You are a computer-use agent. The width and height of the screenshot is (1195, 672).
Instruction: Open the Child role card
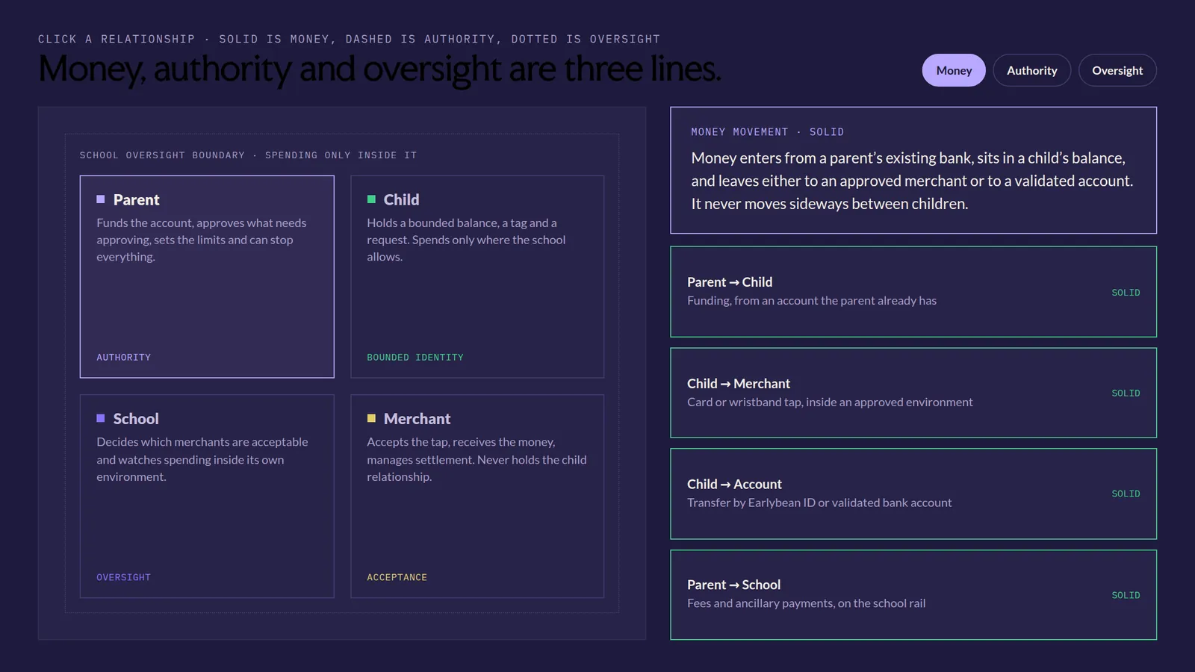coord(477,276)
